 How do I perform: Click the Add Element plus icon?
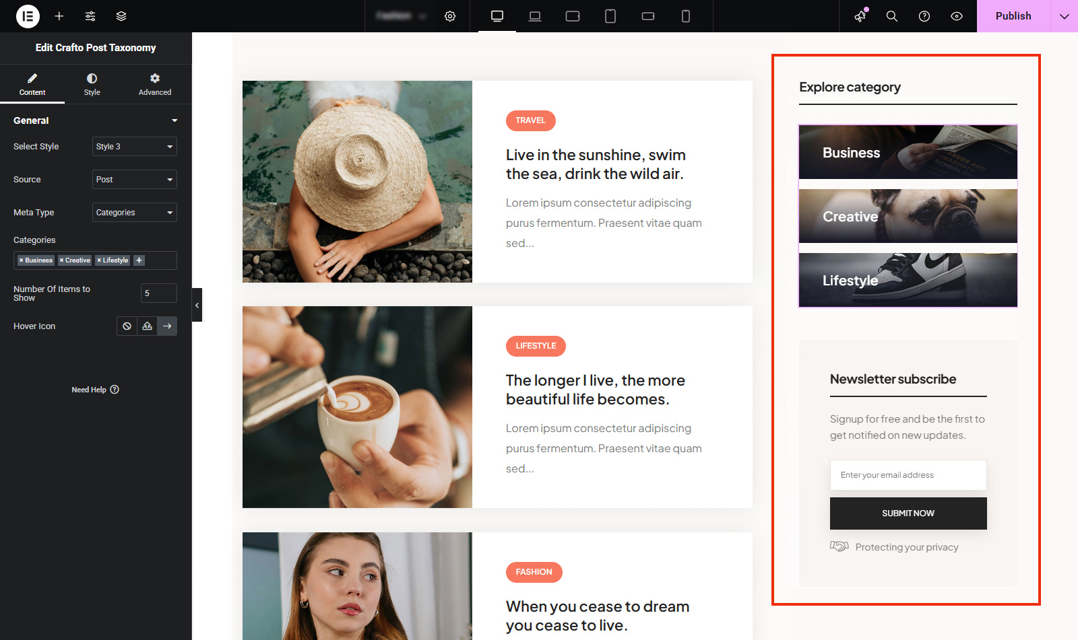tap(59, 16)
